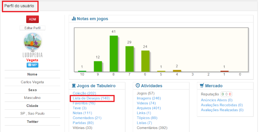Click the clock icon next to Atividades
The image size is (259, 132).
(138, 86)
